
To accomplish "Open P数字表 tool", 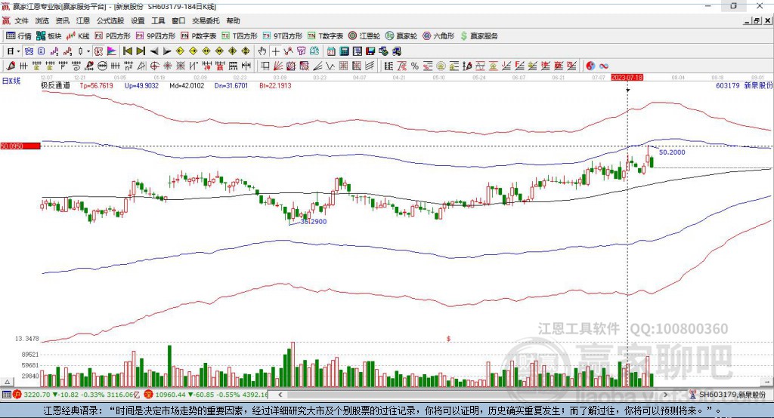I will [x=199, y=36].
